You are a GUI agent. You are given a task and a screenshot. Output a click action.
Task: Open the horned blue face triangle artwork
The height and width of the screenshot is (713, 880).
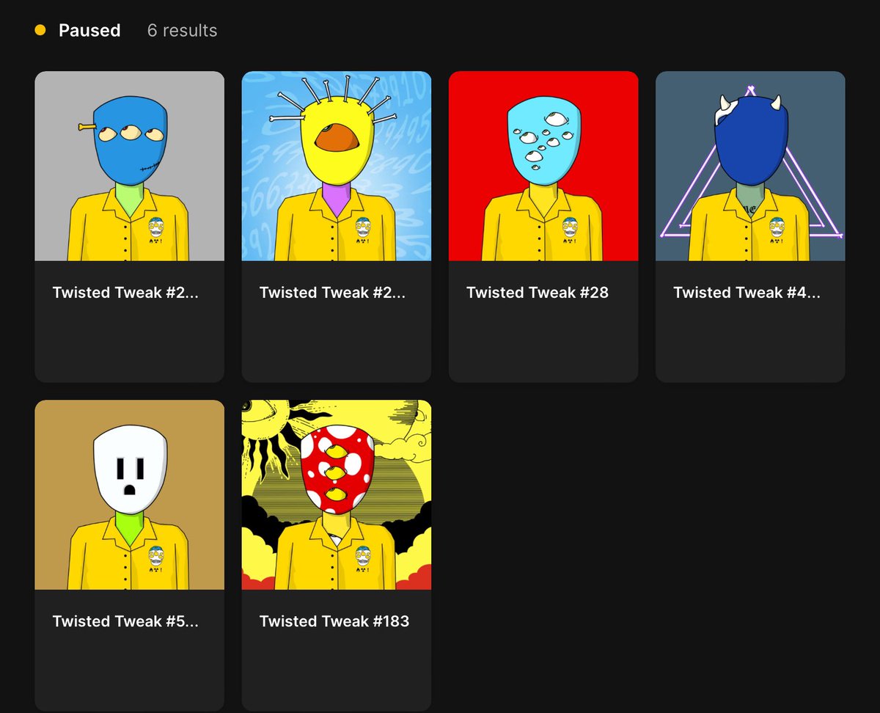[x=750, y=166]
